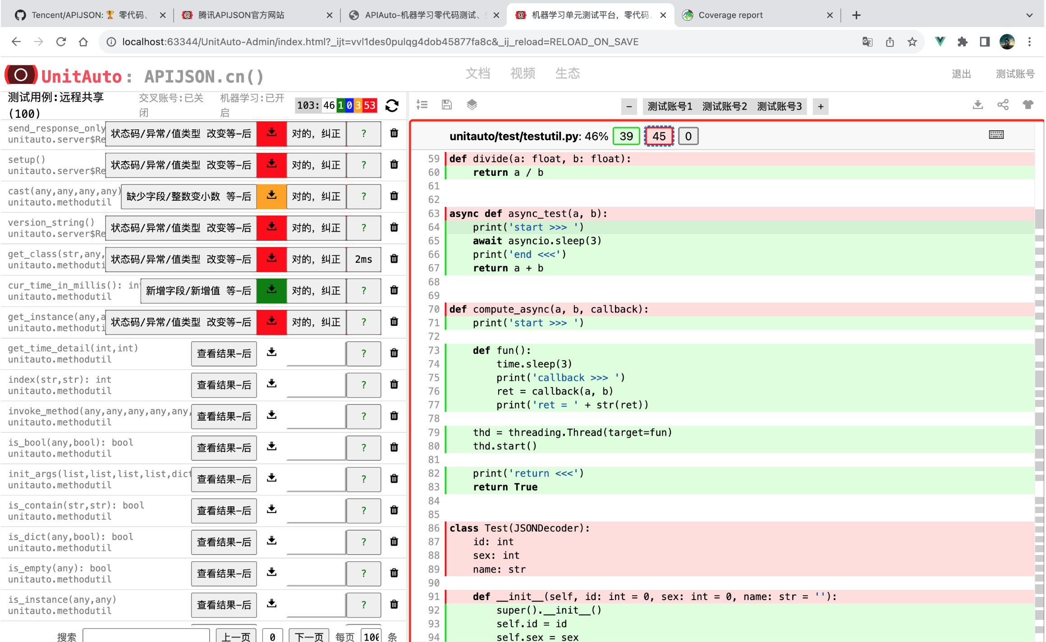Open the 缺少字段/整数变小数 dropdown for cast
The width and height of the screenshot is (1046, 642).
188,196
